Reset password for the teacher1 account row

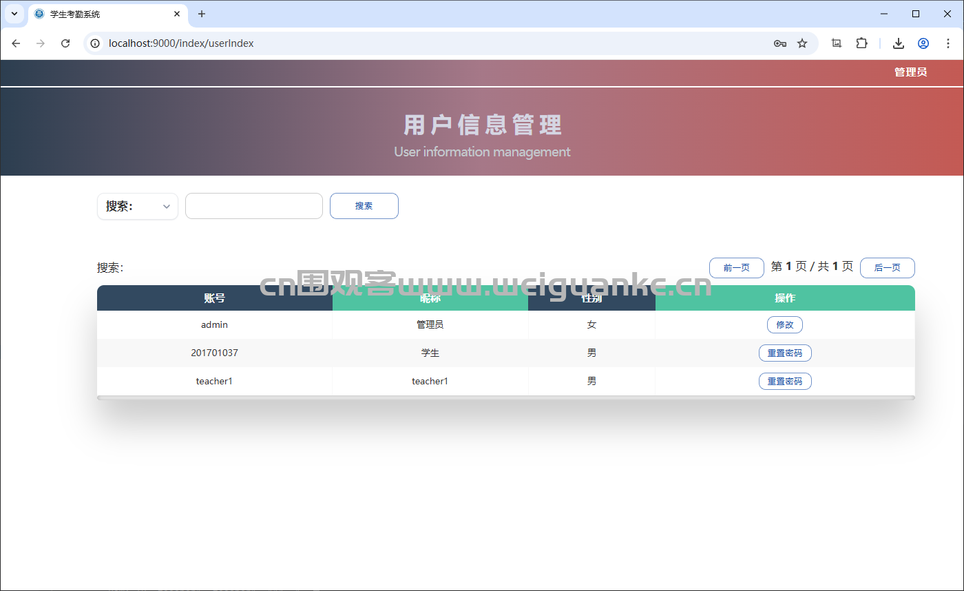pos(785,382)
